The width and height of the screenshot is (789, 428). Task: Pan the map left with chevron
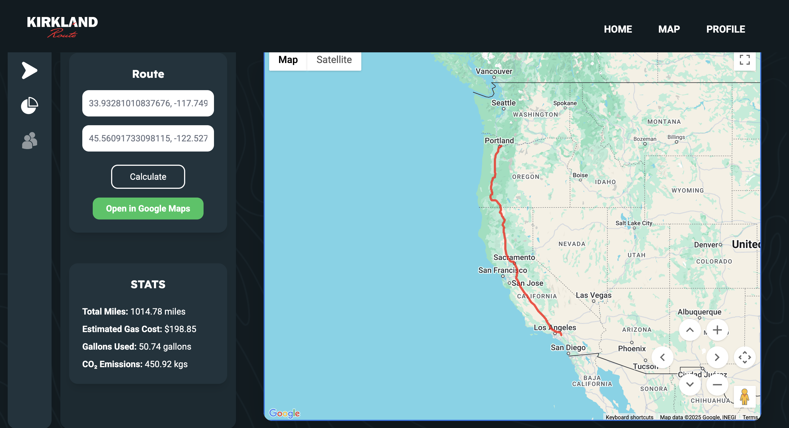point(662,357)
